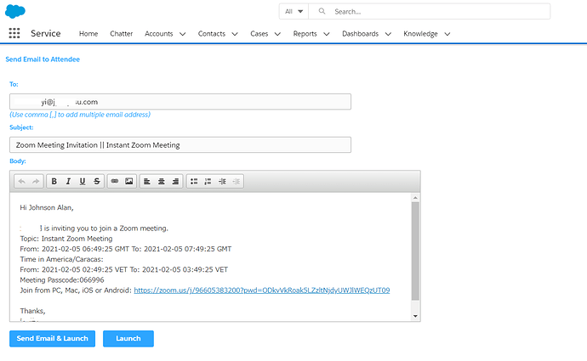Insert a hyperlink with the link icon
Viewport: 587px width, 361px height.
[x=115, y=181]
